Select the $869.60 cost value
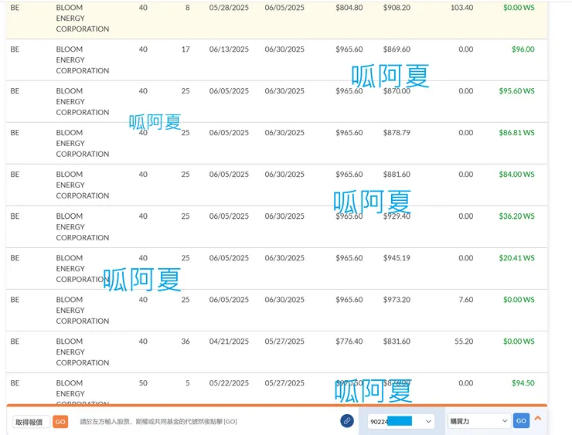Viewport: 572px width, 435px height. (397, 49)
